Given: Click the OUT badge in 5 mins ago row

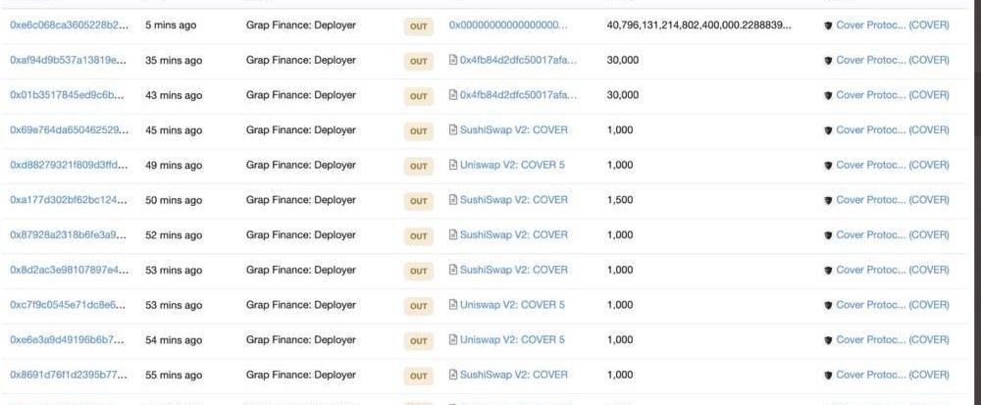Looking at the screenshot, I should click(419, 26).
